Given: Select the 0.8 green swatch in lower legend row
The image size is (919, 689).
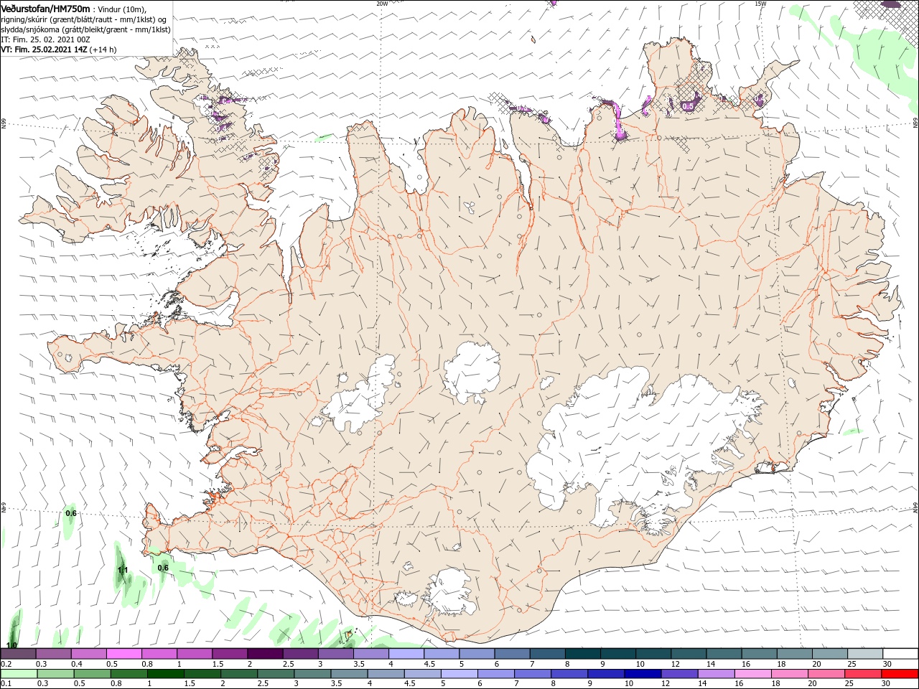Looking at the screenshot, I should coord(129,674).
